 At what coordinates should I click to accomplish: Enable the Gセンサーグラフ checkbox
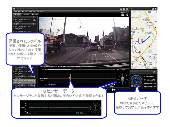[x=46, y=85]
